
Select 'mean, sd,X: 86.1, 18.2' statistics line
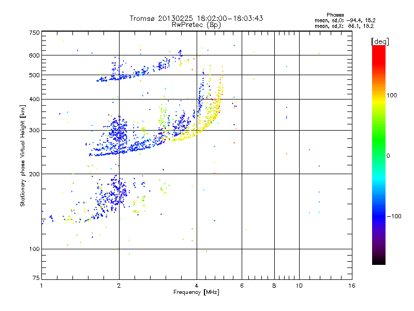344,26
